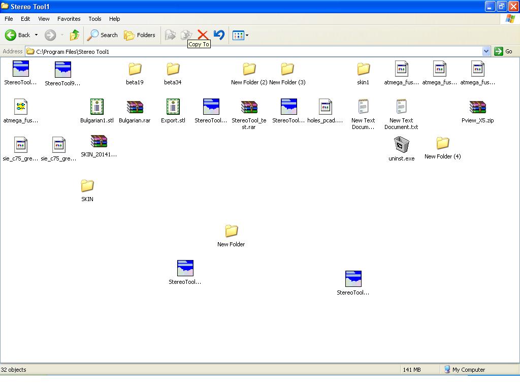The image size is (520, 390).
Task: Click the address bar path field
Action: click(x=254, y=51)
